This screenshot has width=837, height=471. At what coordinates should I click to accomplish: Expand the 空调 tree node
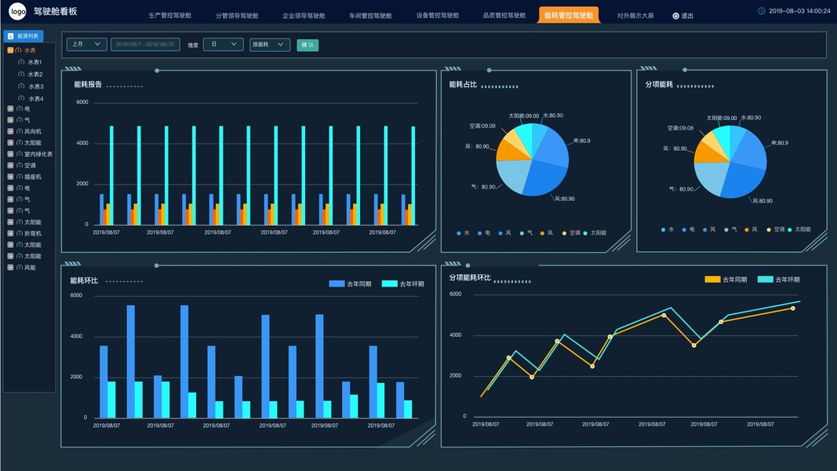[x=10, y=166]
